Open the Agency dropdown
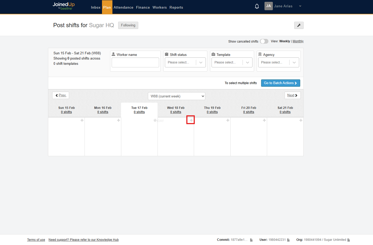Viewport: 373px width, 245px height. 279,62
